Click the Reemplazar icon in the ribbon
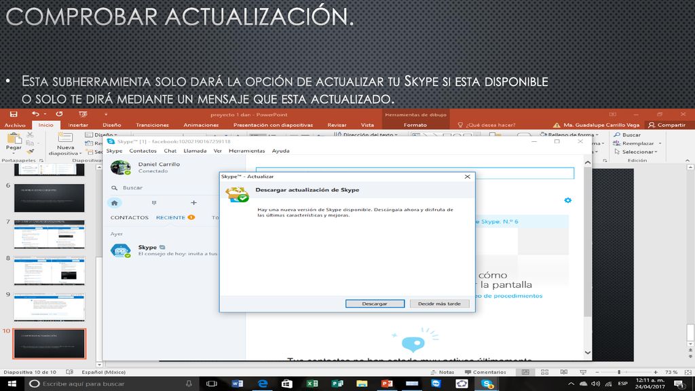This screenshot has width=695, height=391. 616,143
